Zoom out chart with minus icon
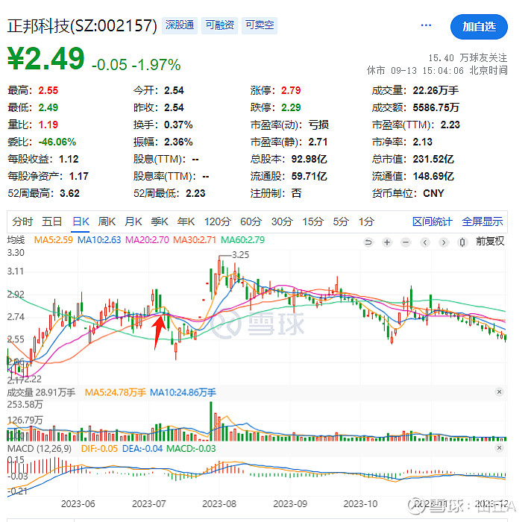 pyautogui.click(x=406, y=242)
